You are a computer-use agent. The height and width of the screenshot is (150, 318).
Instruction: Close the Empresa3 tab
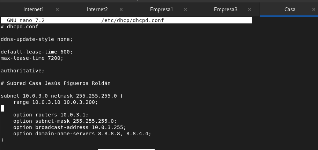(250, 9)
